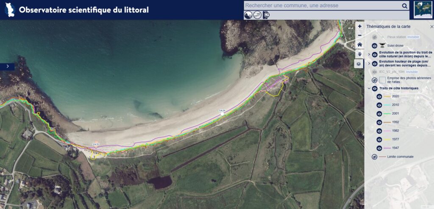Open the world basemap thumbnail
The width and height of the screenshot is (434, 209).
pos(423,10)
